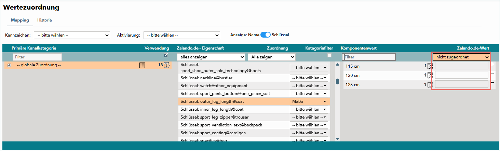Screen dimensions: 500x151
Task: Open the search document icon in 120 cm row
Action: [x=430, y=75]
